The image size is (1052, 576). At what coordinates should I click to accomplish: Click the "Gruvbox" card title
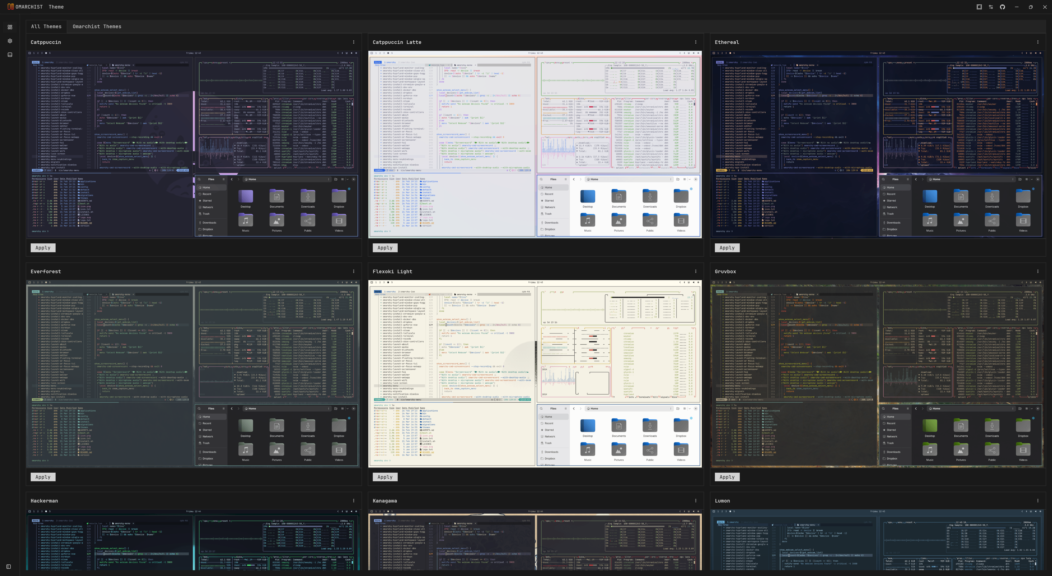(725, 272)
